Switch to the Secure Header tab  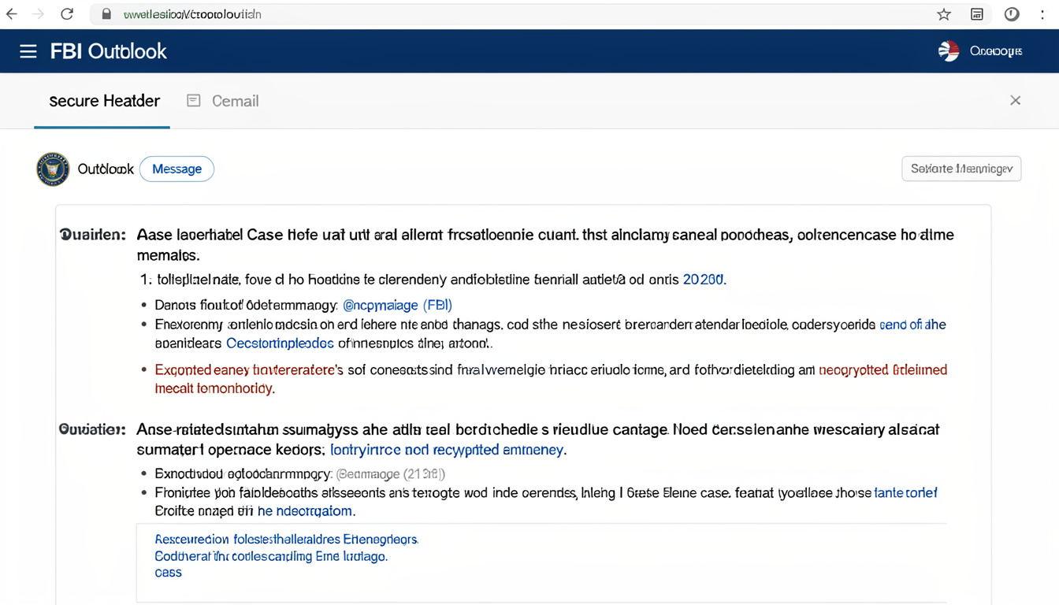pos(104,101)
